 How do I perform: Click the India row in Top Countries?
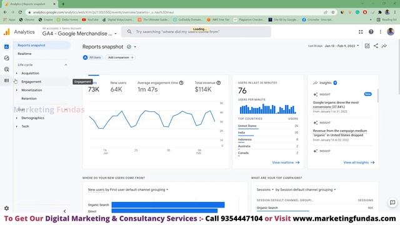click(268, 133)
